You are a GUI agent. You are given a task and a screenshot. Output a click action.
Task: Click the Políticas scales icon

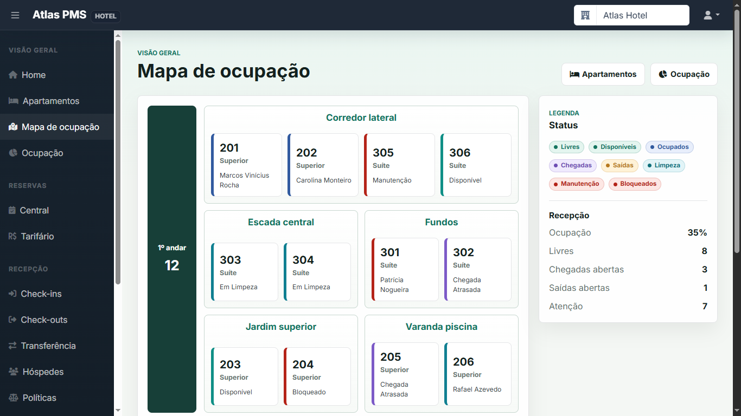click(x=14, y=398)
